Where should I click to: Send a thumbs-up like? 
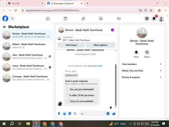(x=114, y=113)
